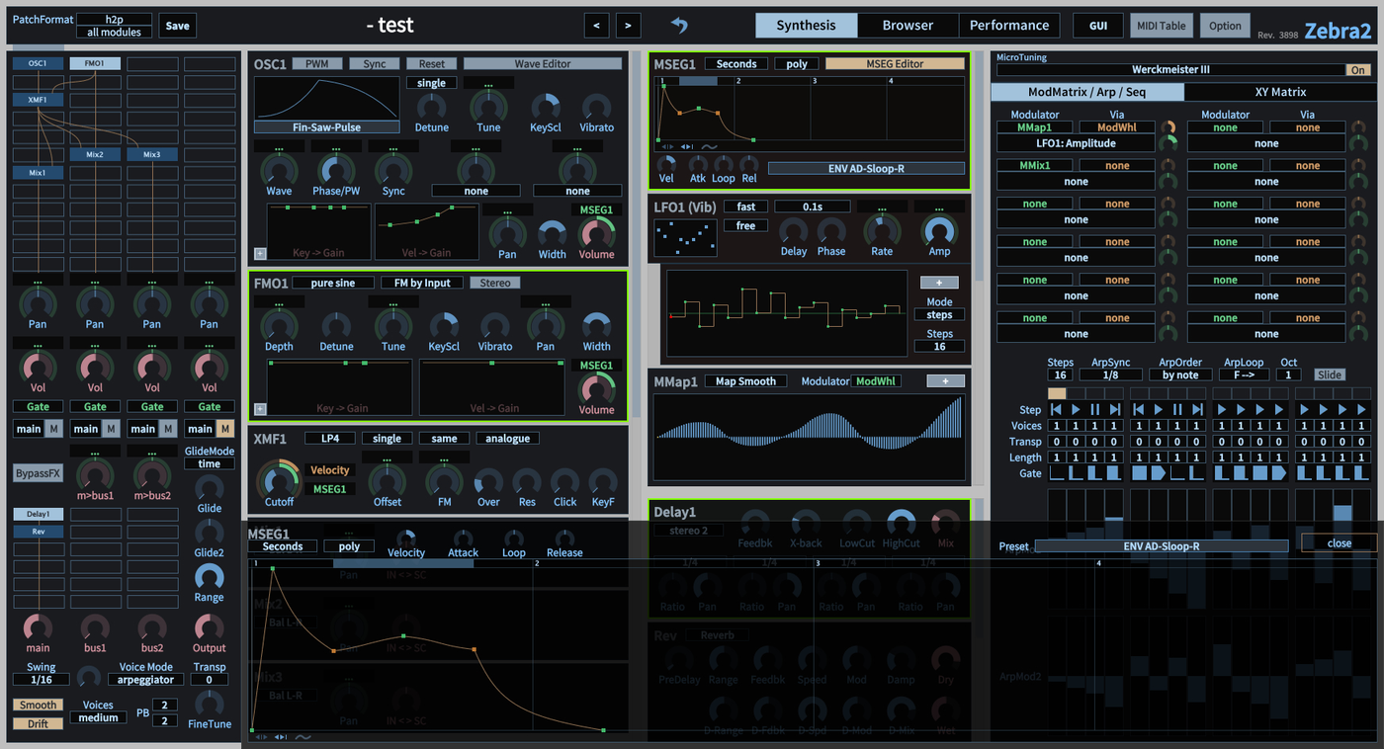Toggle the FMO1 Stereo switch
This screenshot has height=749, width=1384.
[x=495, y=283]
